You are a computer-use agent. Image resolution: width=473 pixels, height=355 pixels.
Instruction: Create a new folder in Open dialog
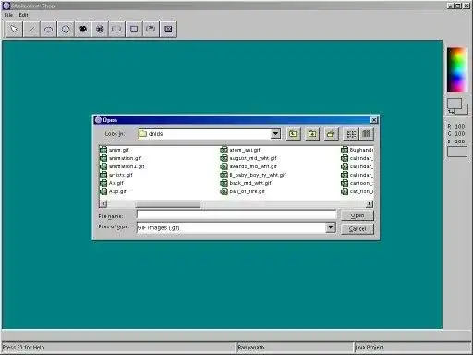pyautogui.click(x=331, y=134)
